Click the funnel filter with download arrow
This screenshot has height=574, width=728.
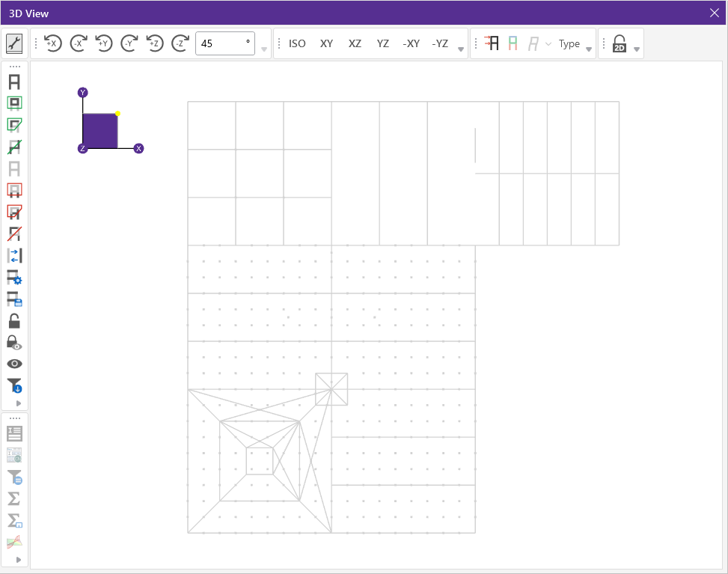[x=14, y=385]
